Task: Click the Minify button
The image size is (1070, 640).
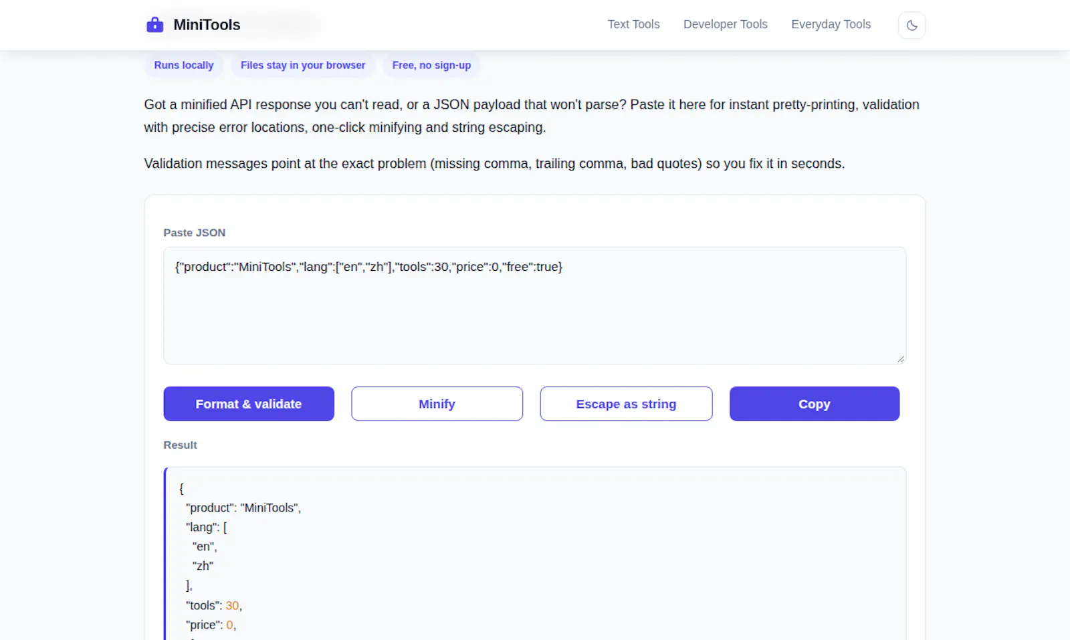Action: 437,404
